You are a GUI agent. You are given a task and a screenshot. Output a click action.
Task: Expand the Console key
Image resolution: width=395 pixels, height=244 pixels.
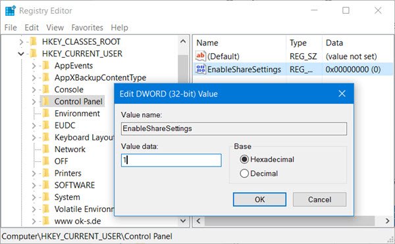pos(34,90)
